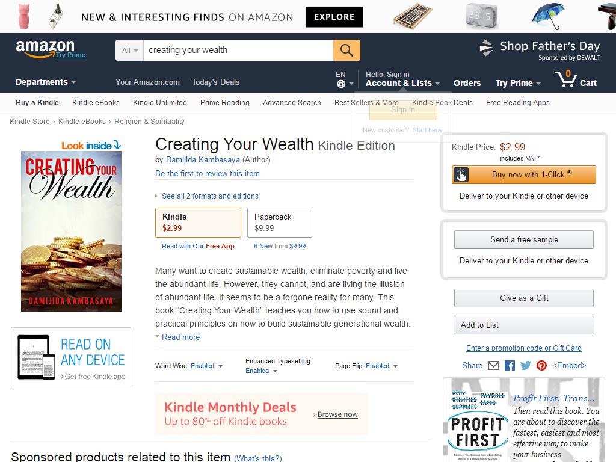Screen dimensions: 616x462
Task: Open the Page Flip Enabled dropdown
Action: [x=381, y=366]
